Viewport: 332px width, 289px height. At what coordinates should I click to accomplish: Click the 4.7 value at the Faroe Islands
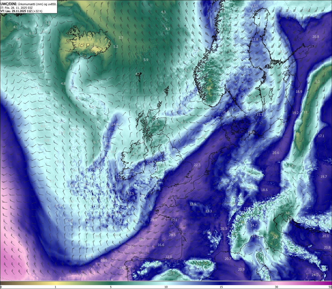pos(138,74)
